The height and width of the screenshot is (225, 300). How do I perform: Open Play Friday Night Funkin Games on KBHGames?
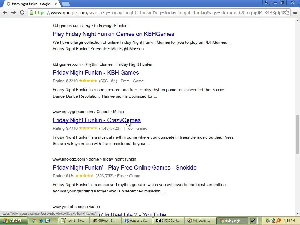[x=113, y=34]
